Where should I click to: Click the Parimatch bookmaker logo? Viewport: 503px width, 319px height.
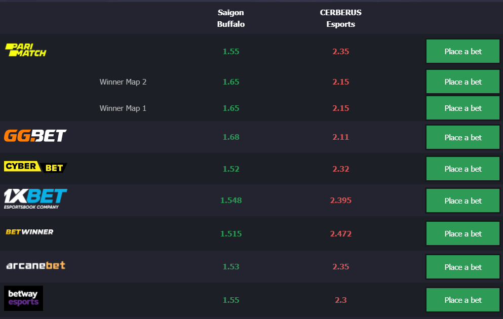click(x=26, y=50)
